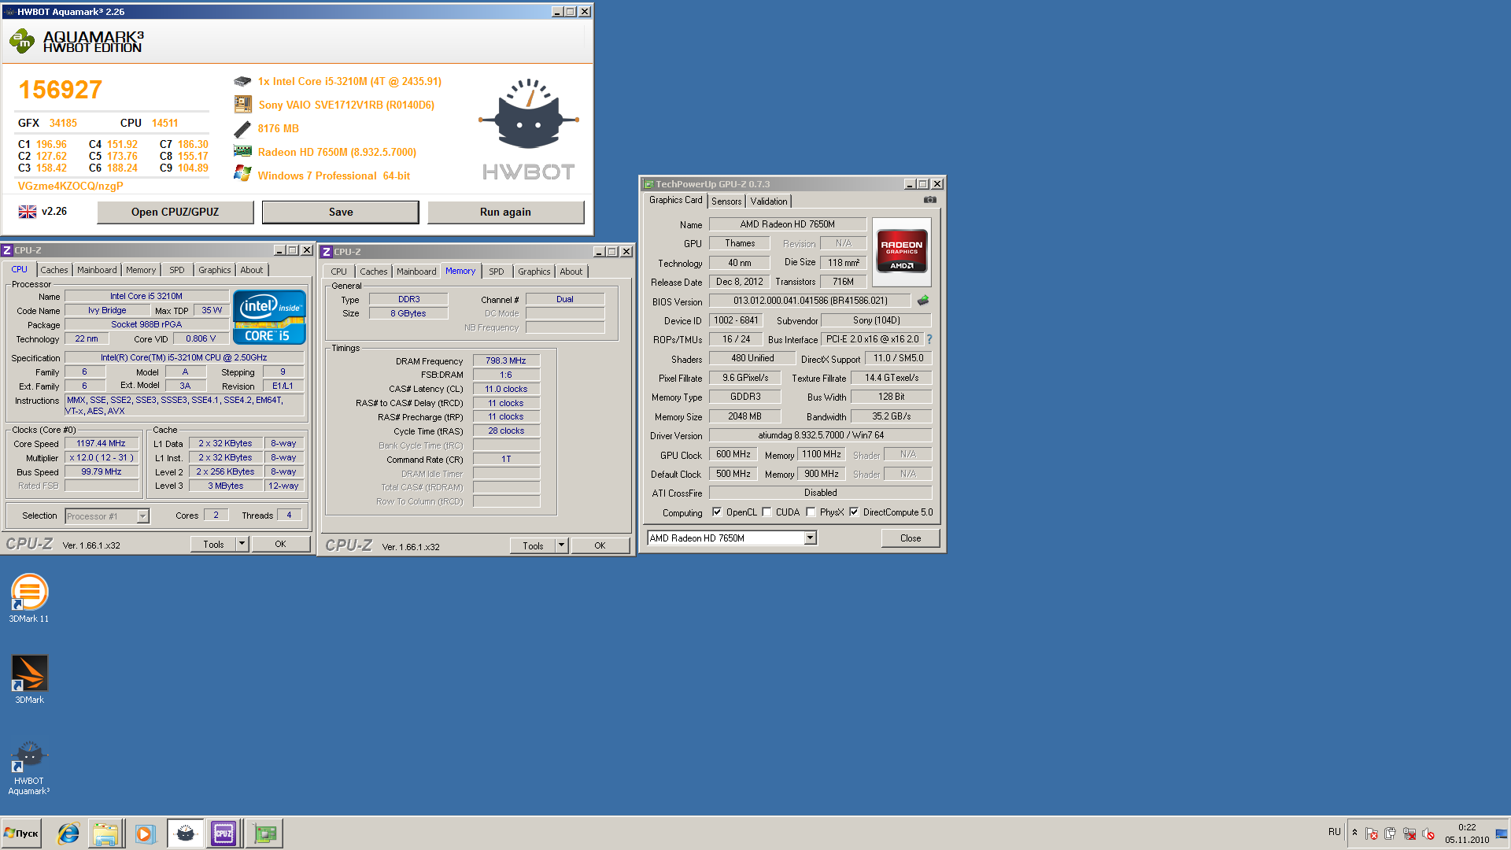Click Close button in GPU-Z
Image resolution: width=1511 pixels, height=850 pixels.
pos(911,538)
